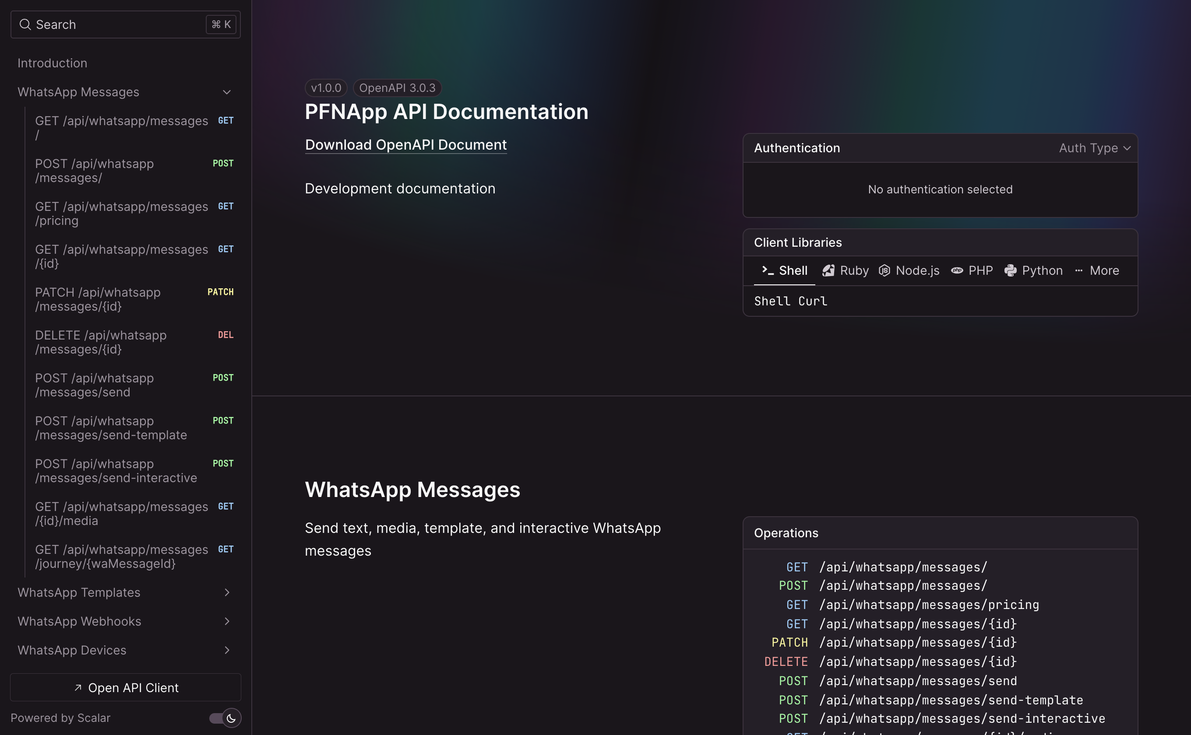1191x735 pixels.
Task: Select the PHP client library tab
Action: (972, 270)
